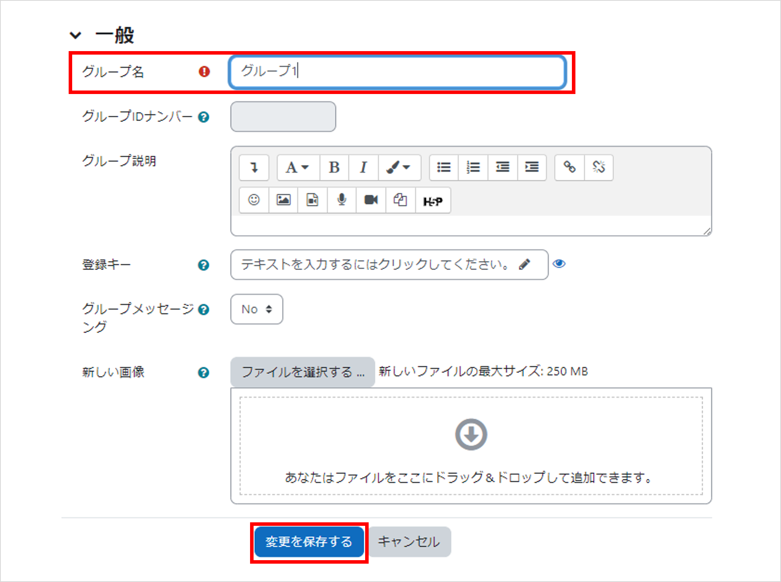The width and height of the screenshot is (781, 582).
Task: Click the outdent icon
Action: [x=502, y=168]
